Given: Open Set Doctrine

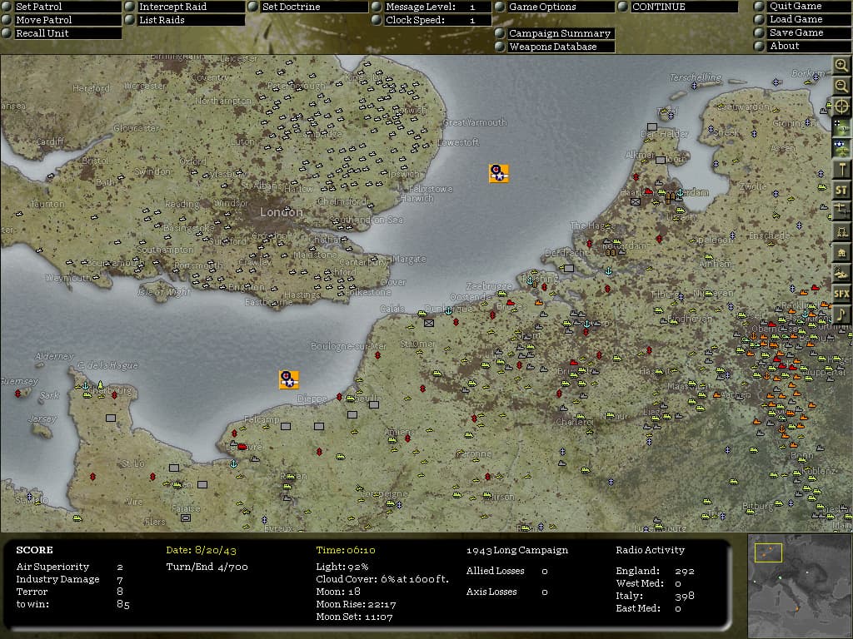Looking at the screenshot, I should [314, 7].
